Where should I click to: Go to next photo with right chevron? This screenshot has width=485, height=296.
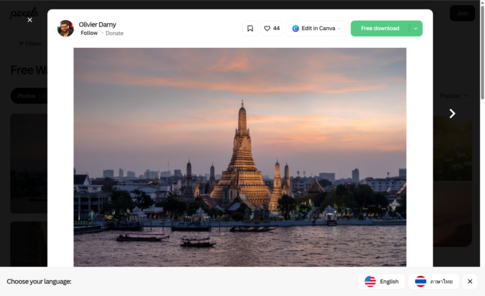(x=452, y=114)
